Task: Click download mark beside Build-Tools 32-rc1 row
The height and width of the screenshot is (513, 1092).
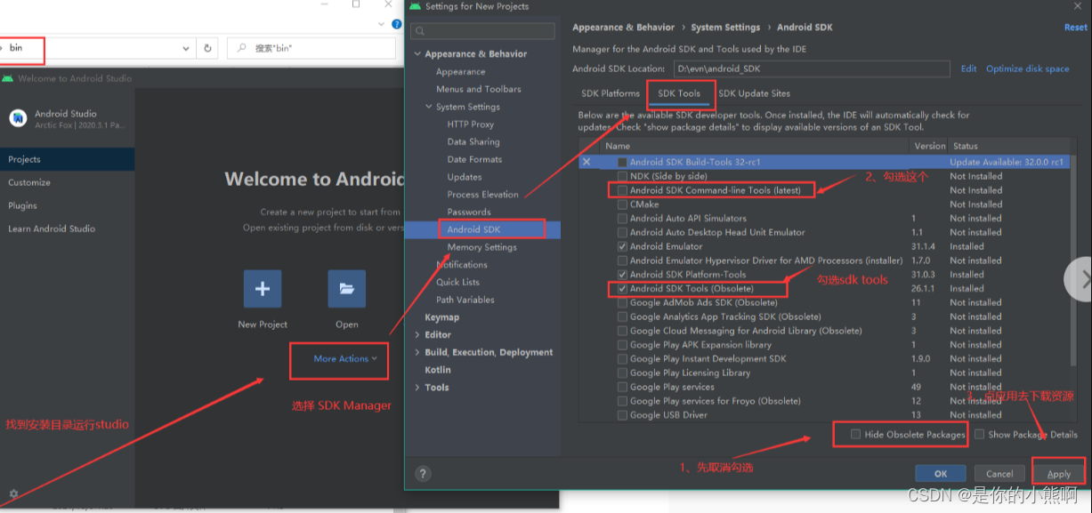Action: click(x=586, y=162)
